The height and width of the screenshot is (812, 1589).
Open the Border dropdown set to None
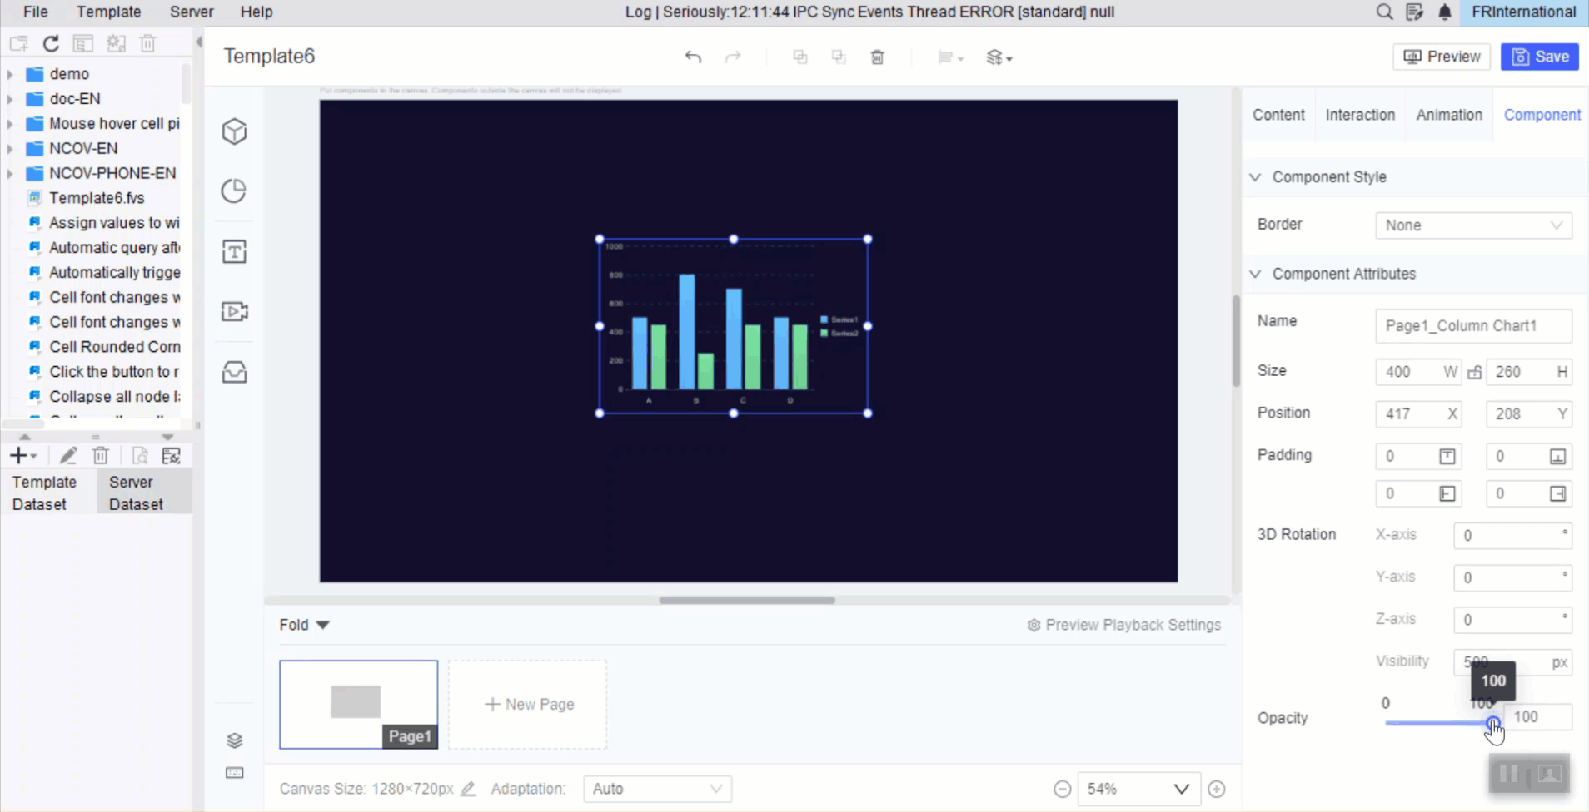pos(1473,225)
